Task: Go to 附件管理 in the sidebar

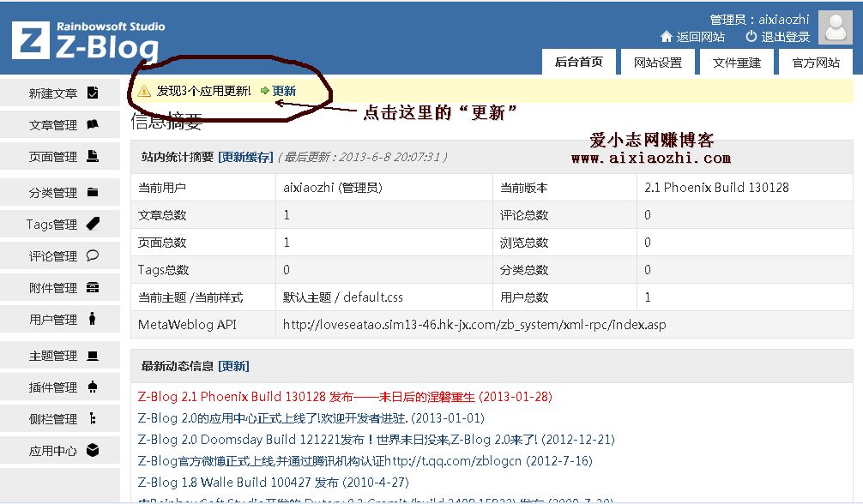Action: tap(60, 288)
